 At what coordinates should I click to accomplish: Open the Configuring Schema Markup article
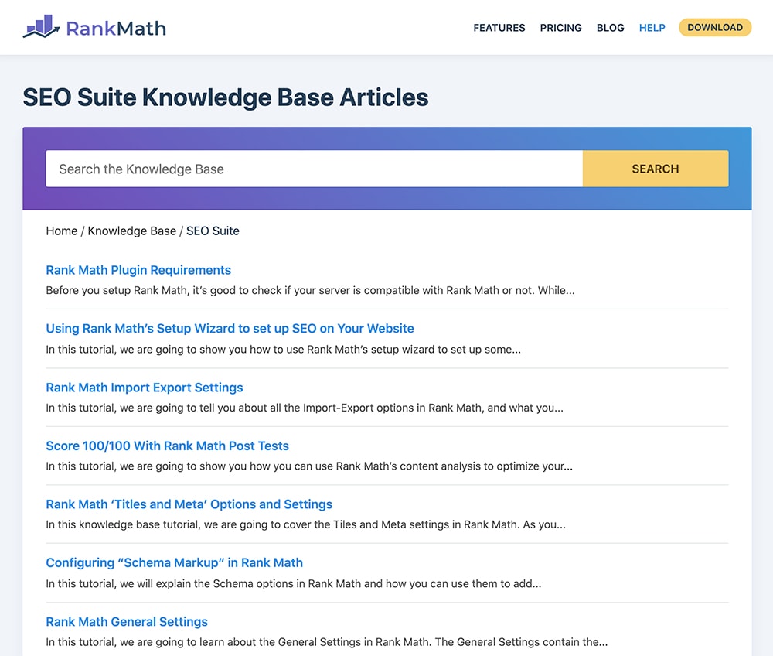pos(174,562)
